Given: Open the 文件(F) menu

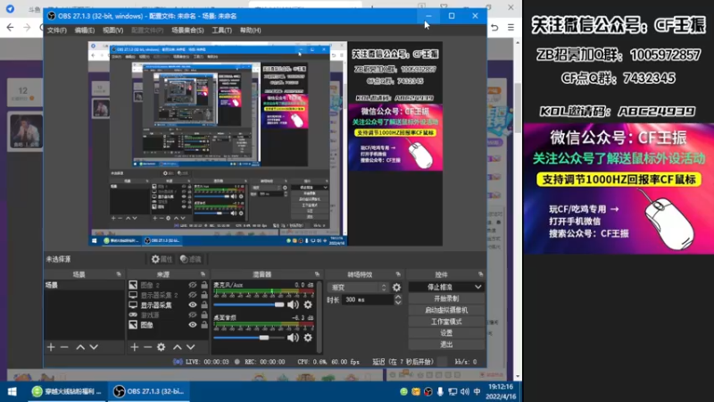Looking at the screenshot, I should click(x=57, y=30).
